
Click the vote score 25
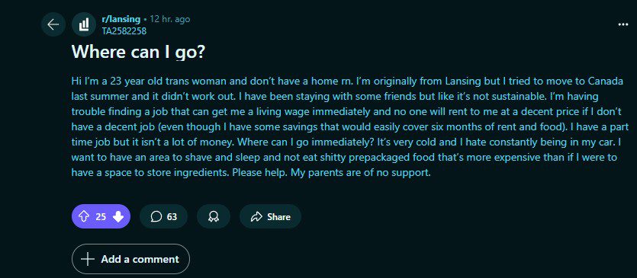click(x=101, y=217)
